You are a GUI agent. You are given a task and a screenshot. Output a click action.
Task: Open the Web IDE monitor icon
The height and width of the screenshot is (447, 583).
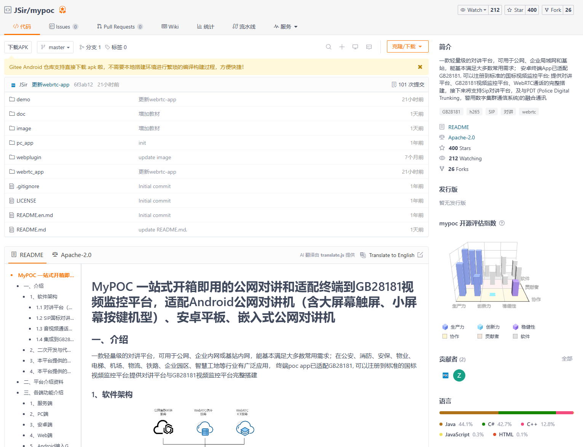click(x=355, y=47)
